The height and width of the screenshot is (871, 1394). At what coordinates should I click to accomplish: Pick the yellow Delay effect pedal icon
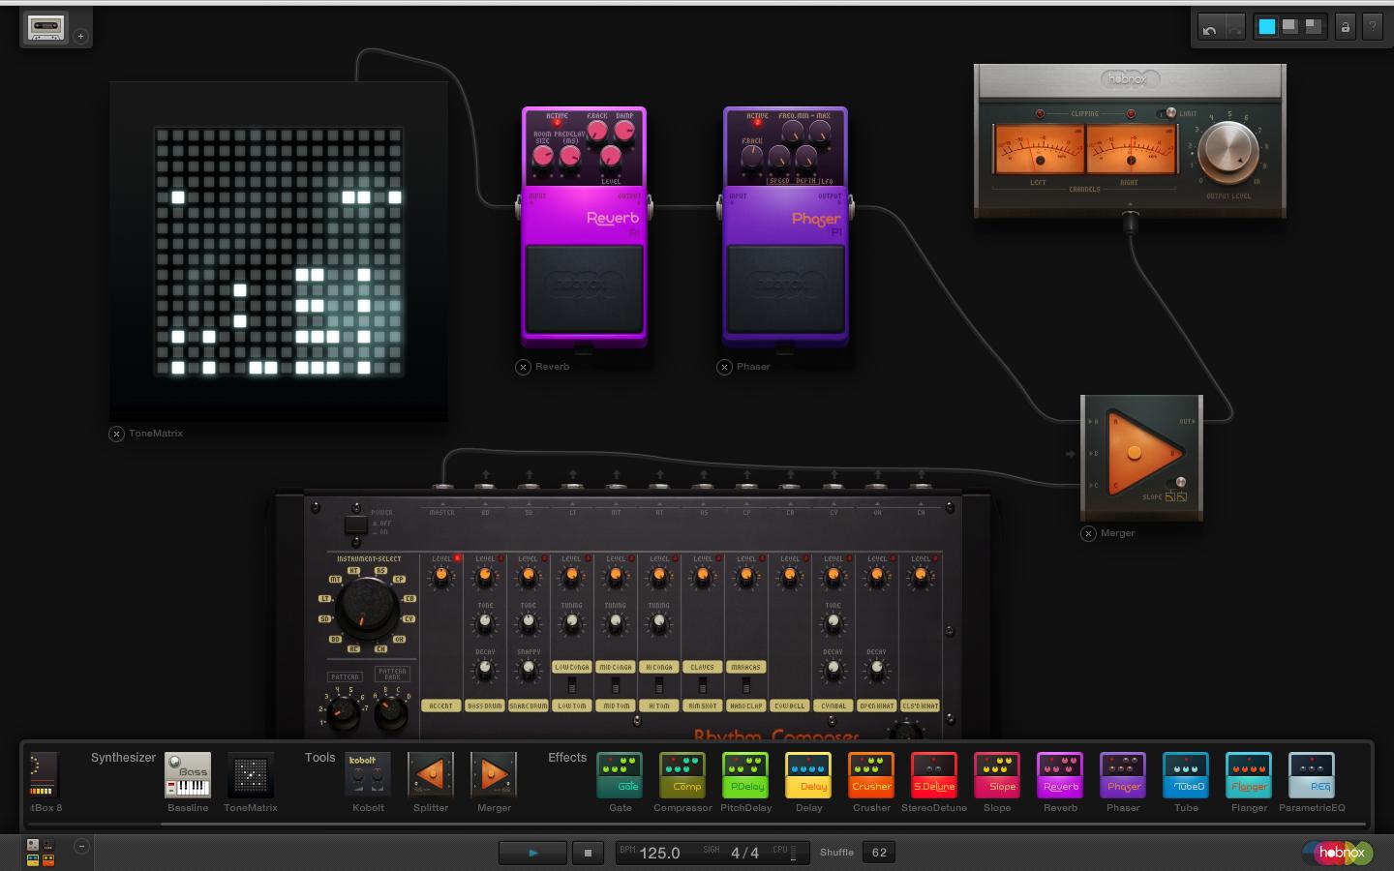click(x=808, y=775)
